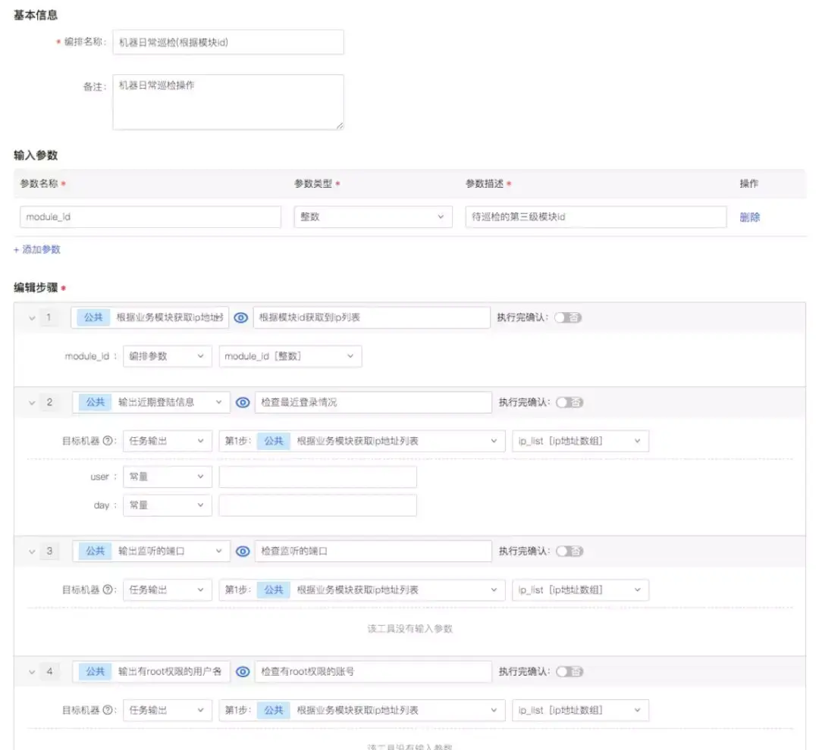Select step 4 tool box 输出有root权限的用户名
Viewport: 819px width, 750px height.
(x=151, y=672)
